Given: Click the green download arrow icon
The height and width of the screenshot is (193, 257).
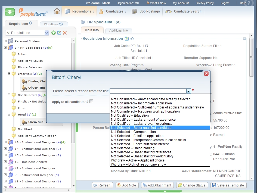Looking at the screenshot, I should click(x=10, y=12).
